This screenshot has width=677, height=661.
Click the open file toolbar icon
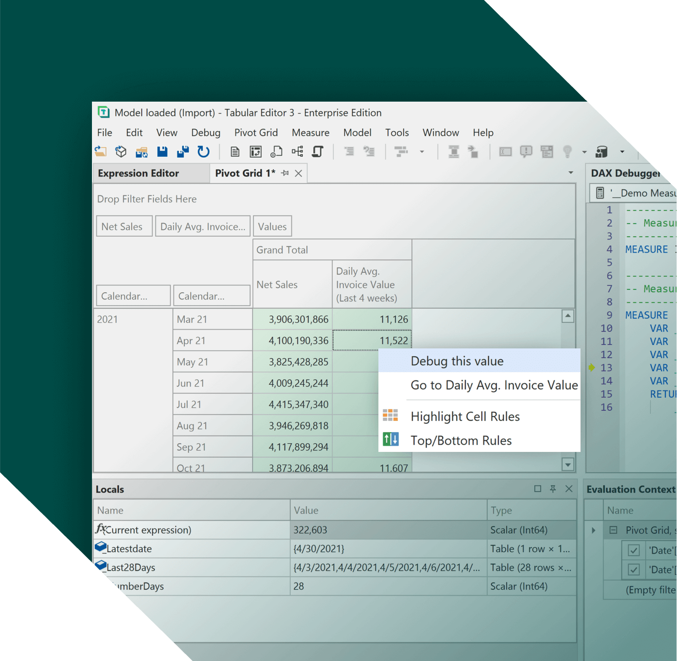click(x=101, y=152)
